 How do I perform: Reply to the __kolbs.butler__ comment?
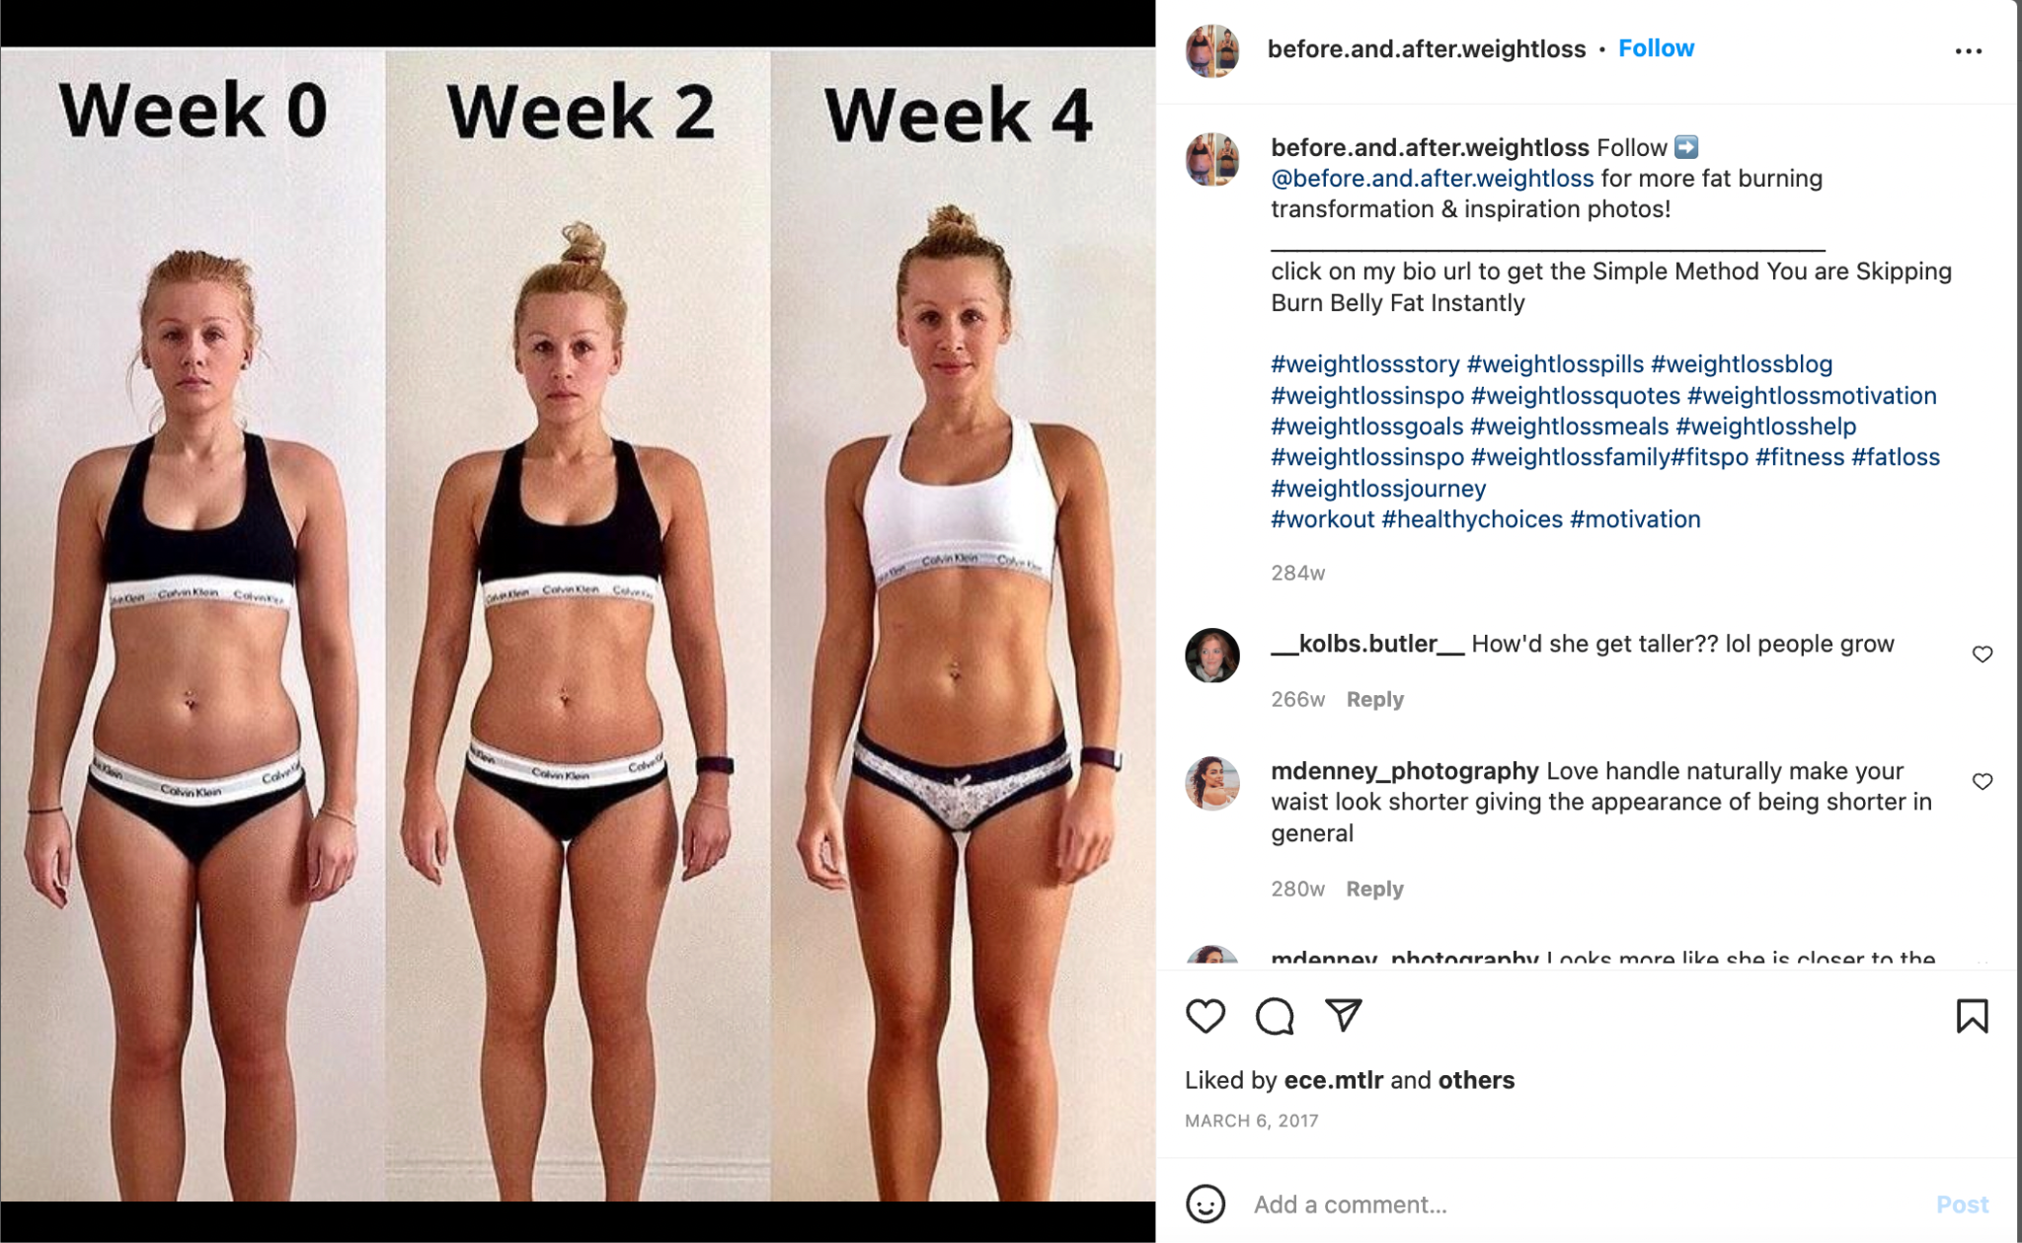pos(1374,699)
